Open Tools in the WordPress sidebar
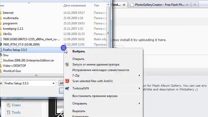 tap(16, 112)
